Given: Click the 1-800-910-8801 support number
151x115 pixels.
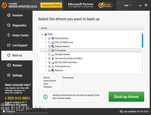Looking at the screenshot, I should 17,98.
